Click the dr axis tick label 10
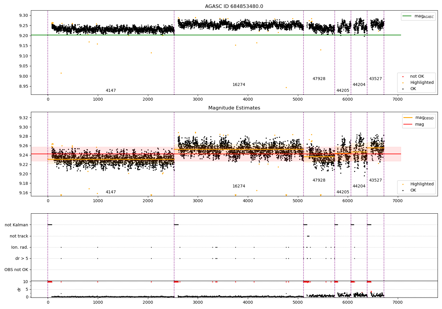The width and height of the screenshot is (442, 309). pos(26,282)
